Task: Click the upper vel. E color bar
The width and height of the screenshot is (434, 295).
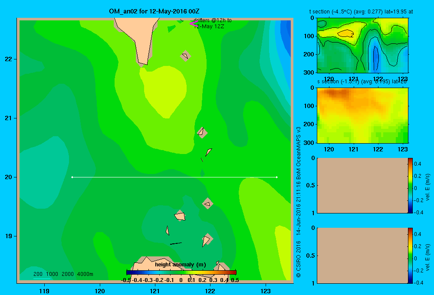Action: pyautogui.click(x=410, y=185)
